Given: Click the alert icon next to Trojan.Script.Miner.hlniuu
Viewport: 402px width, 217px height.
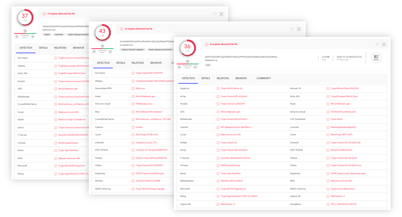Looking at the screenshot, I should tap(328, 189).
